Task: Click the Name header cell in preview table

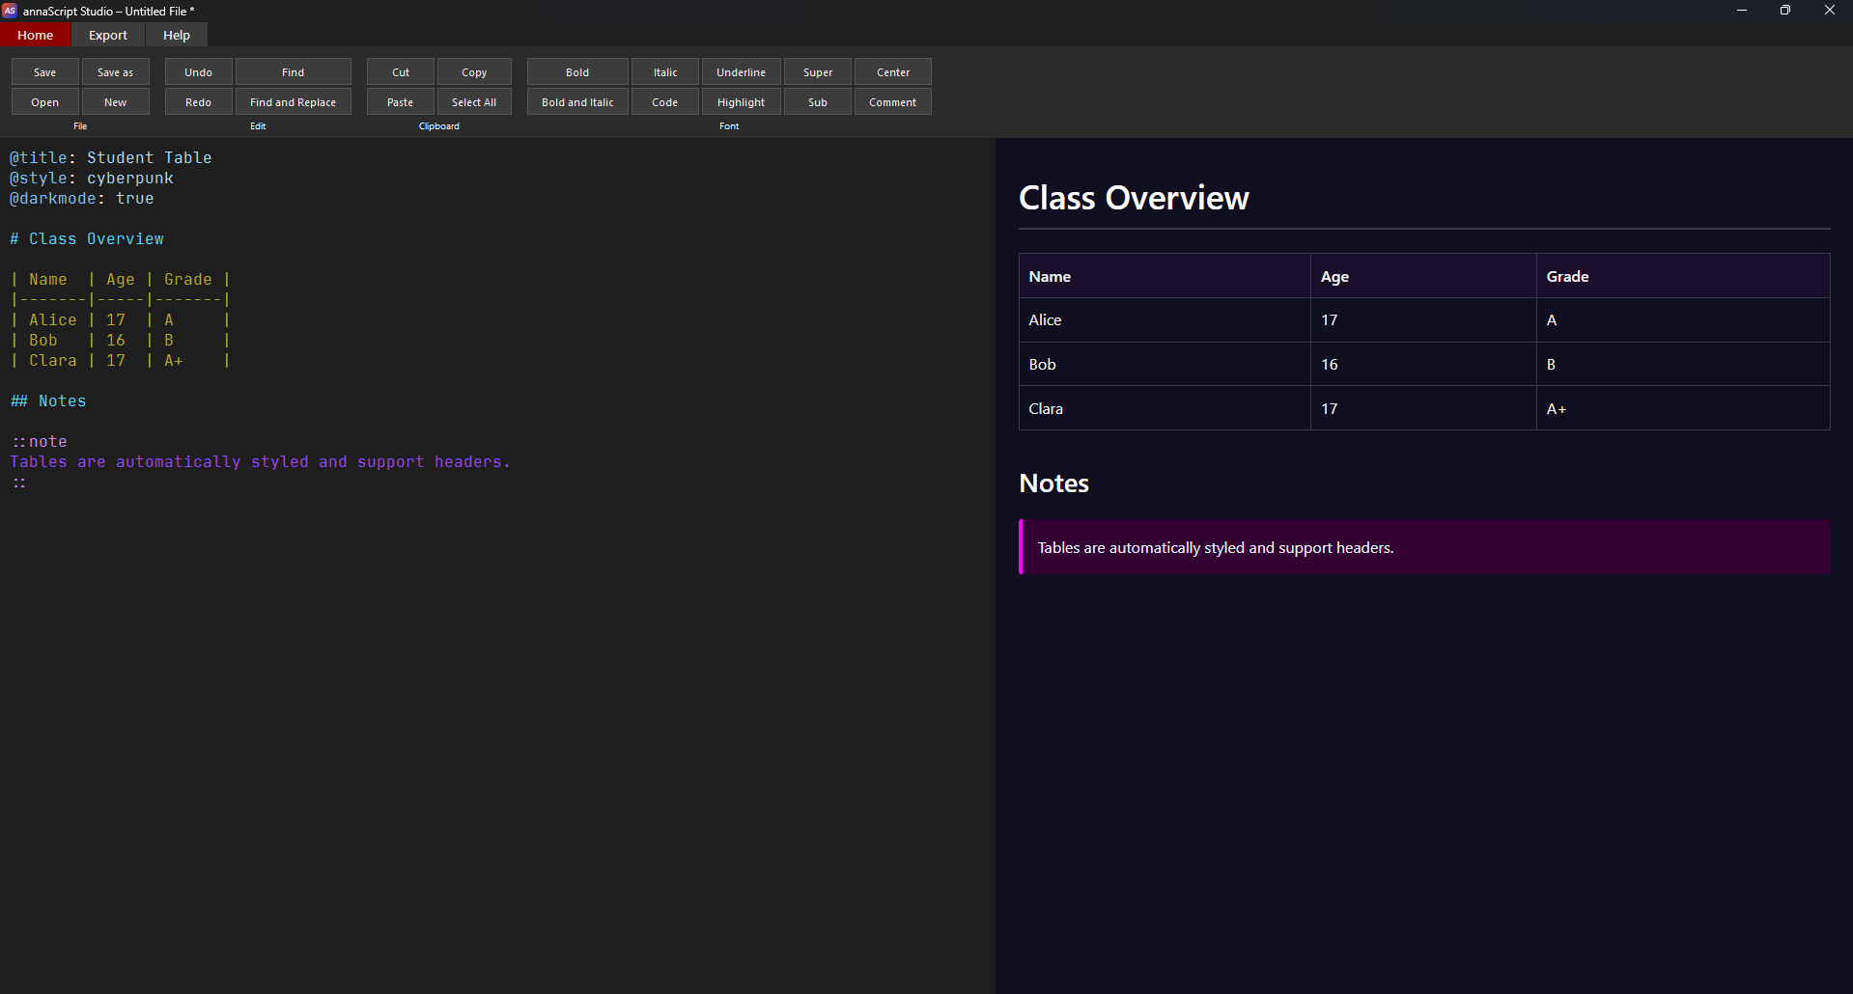Action: point(1165,276)
